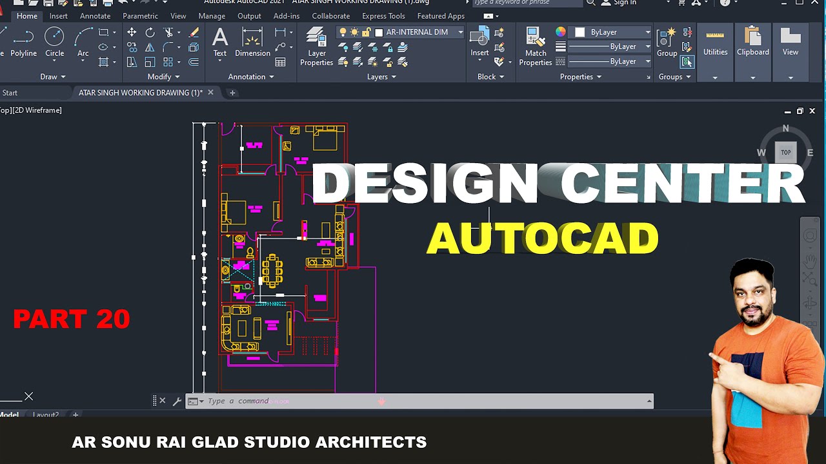
Task: Click the Table icon in Annotation panel
Action: [280, 63]
